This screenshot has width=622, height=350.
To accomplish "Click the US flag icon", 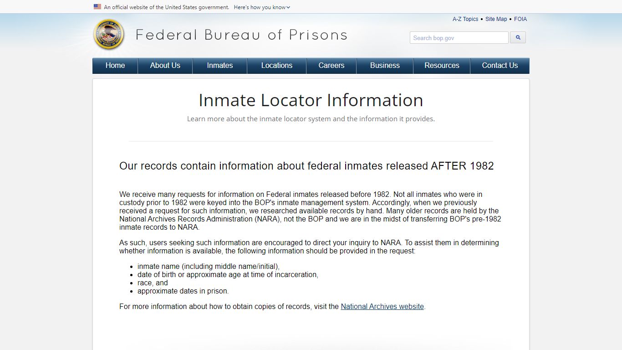I will [x=97, y=7].
